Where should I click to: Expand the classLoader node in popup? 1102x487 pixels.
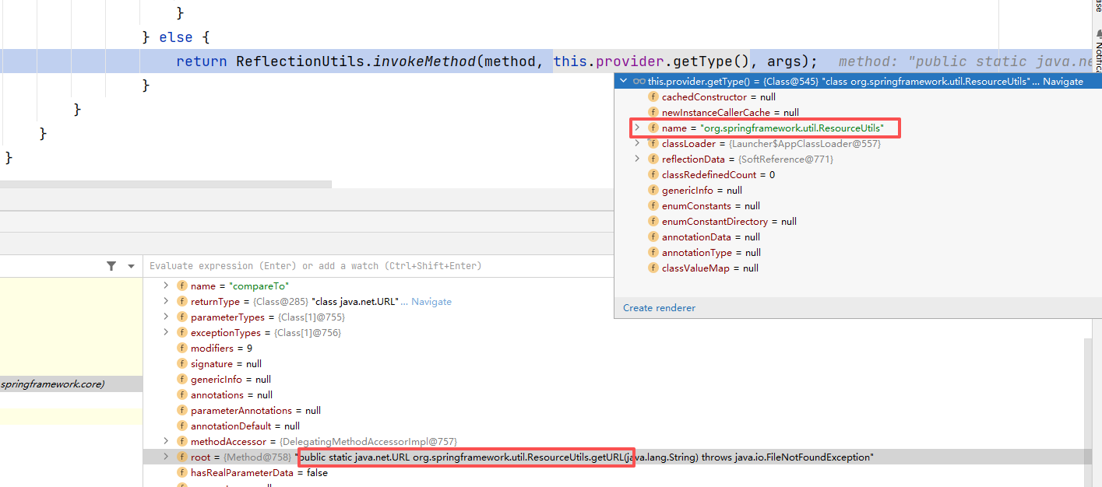[637, 143]
